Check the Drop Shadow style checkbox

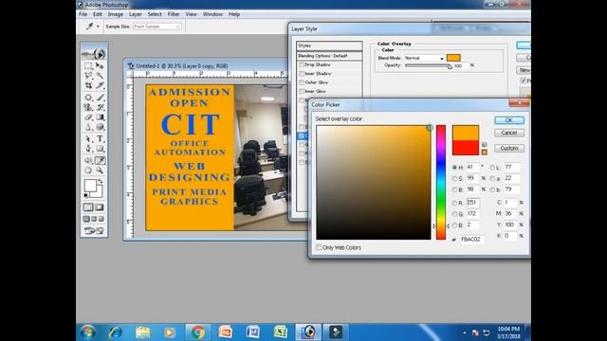click(x=302, y=64)
